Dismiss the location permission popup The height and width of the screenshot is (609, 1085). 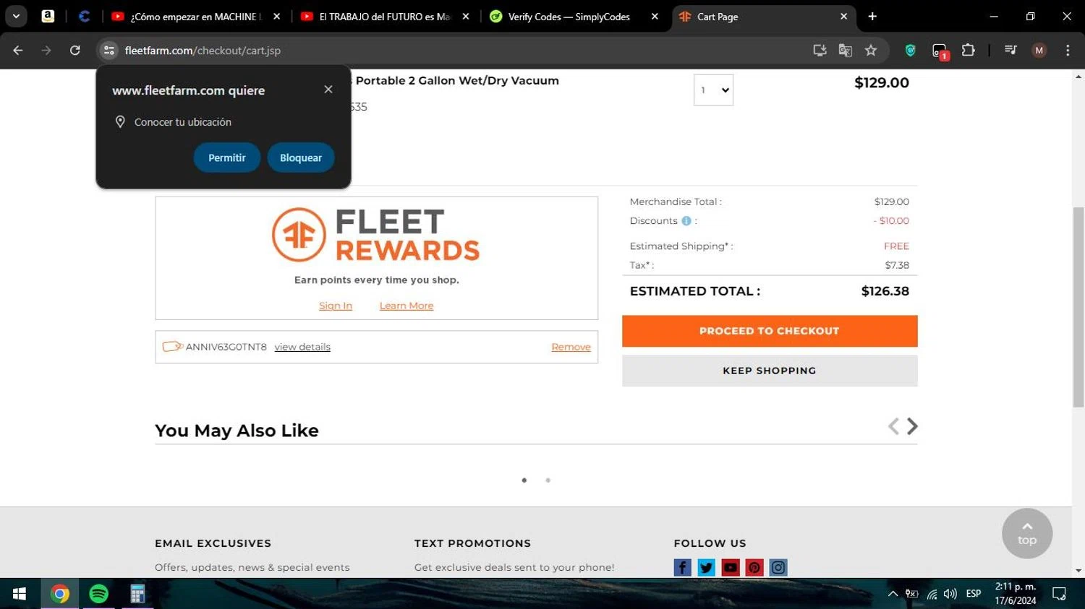click(328, 89)
